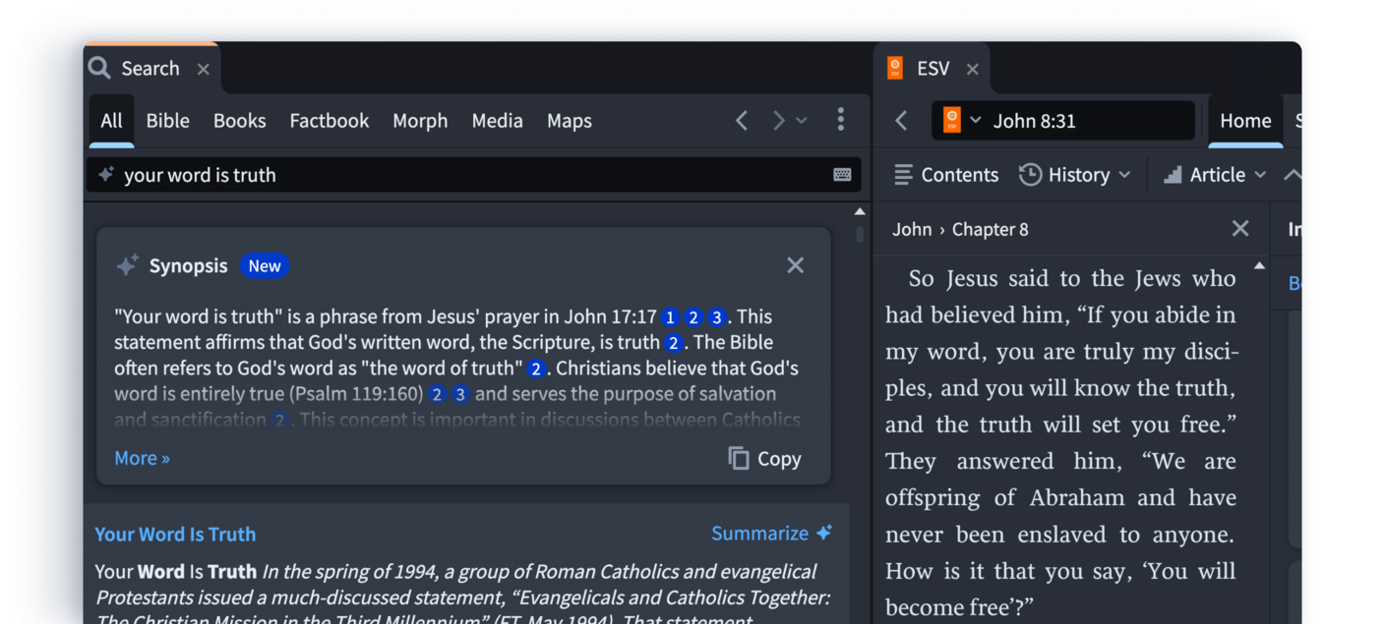Click the keyboard icon in the search bar
1385x624 pixels.
click(x=842, y=174)
